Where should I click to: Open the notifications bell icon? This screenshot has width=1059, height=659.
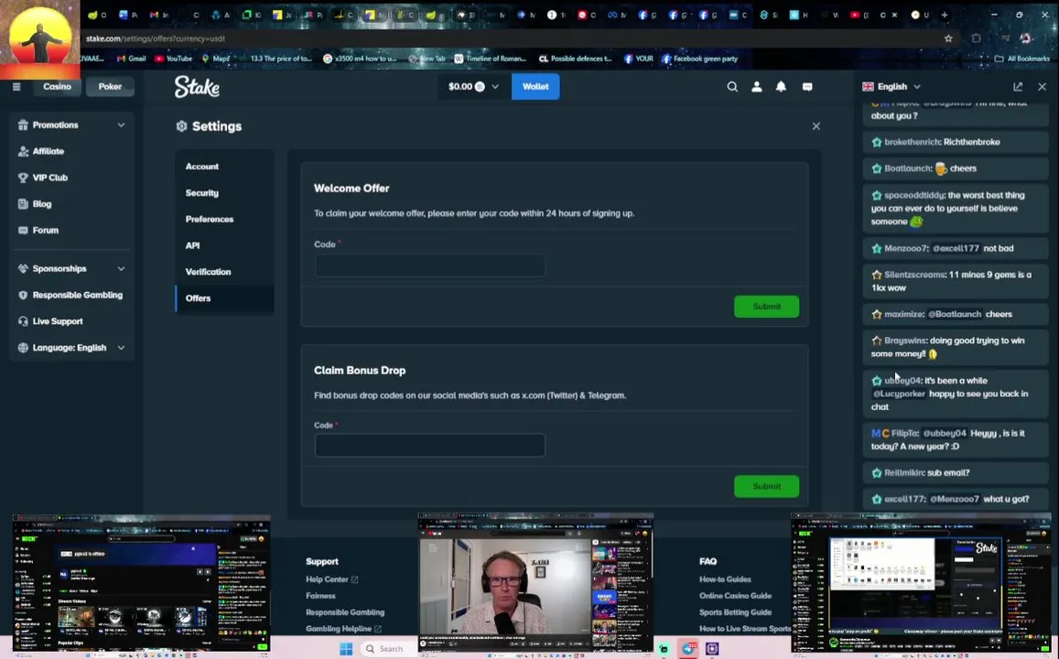pos(781,86)
